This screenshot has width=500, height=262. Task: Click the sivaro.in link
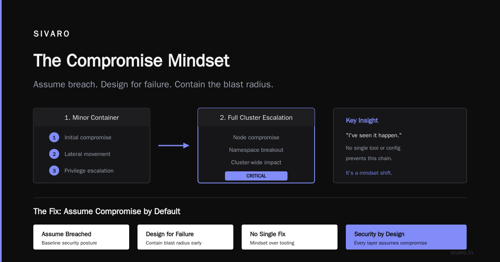tap(462, 252)
